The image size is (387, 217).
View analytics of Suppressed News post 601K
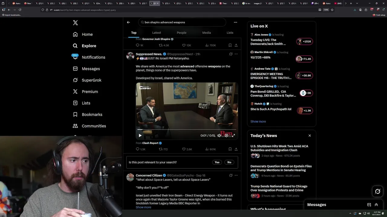pos(210,149)
